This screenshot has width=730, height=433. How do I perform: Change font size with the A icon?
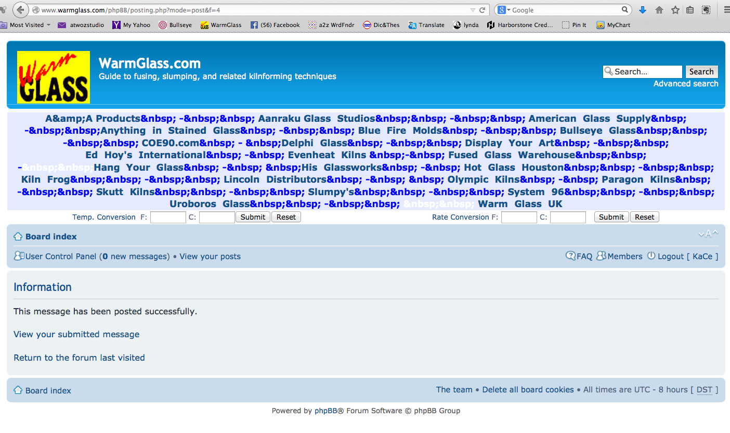tap(708, 234)
